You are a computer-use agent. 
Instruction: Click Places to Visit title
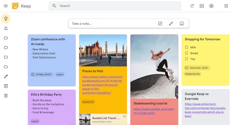pyautogui.click(x=93, y=71)
